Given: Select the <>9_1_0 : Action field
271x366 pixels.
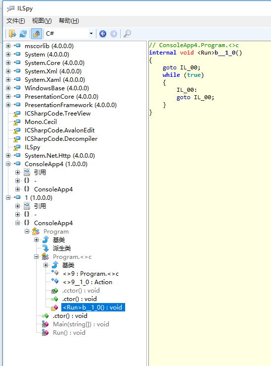Looking at the screenshot, I should [88, 282].
